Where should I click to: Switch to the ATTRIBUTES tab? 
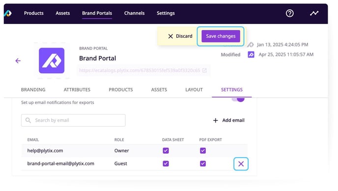tap(77, 89)
